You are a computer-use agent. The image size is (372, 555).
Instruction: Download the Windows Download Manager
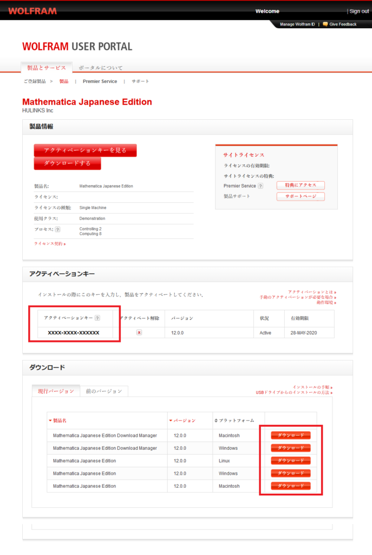[x=291, y=448]
